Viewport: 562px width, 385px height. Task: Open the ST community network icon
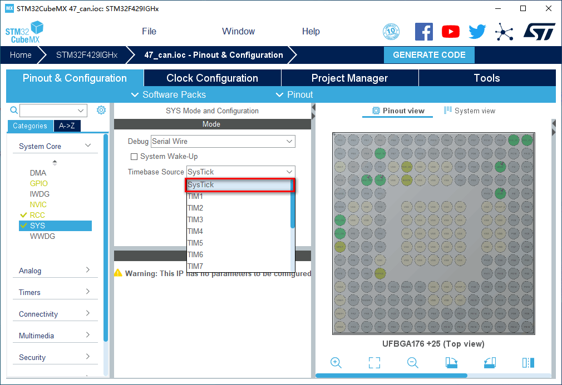[504, 32]
